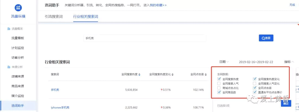This screenshot has height=112, width=299.
Task: Check the 商城点击占比 checkbox
Action: pos(219,88)
